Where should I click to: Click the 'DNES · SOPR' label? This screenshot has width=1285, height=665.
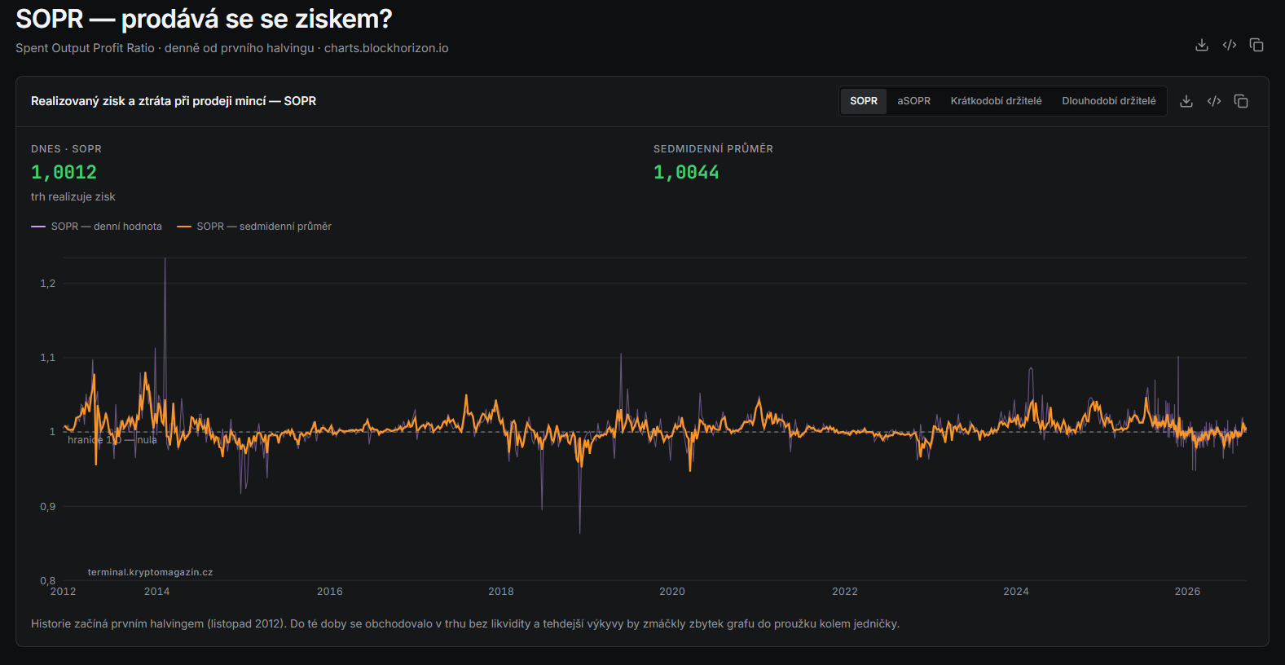(x=66, y=149)
